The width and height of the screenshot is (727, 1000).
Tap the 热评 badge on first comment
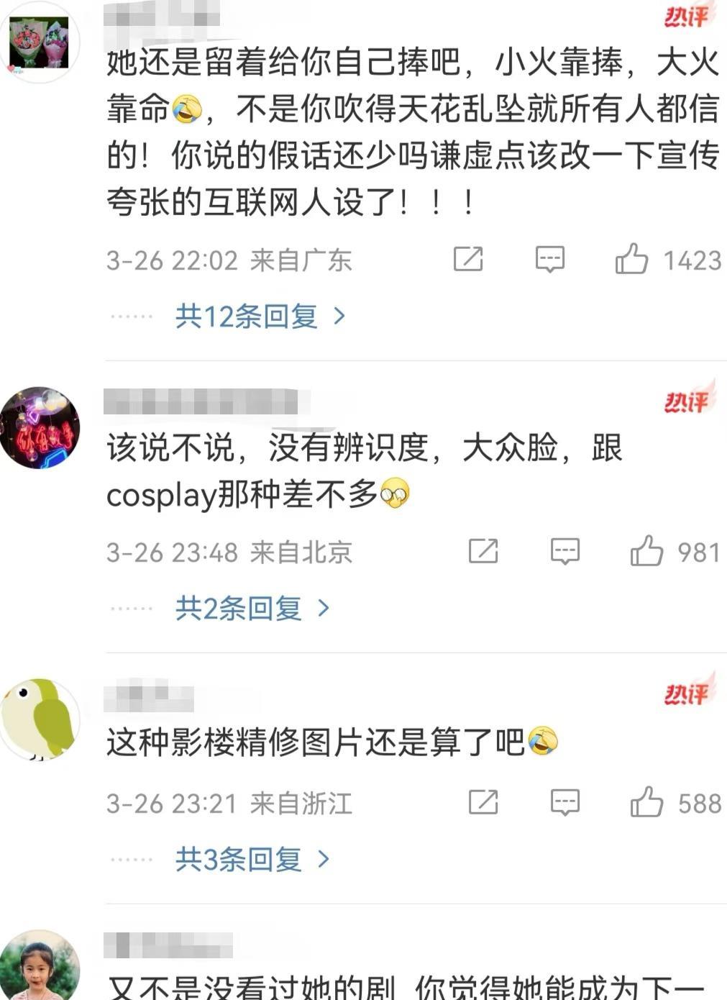pos(688,16)
